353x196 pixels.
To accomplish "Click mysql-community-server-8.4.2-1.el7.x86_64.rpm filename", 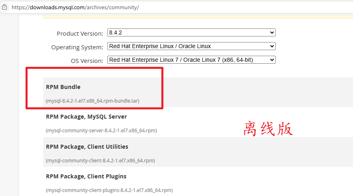I will click(x=101, y=130).
